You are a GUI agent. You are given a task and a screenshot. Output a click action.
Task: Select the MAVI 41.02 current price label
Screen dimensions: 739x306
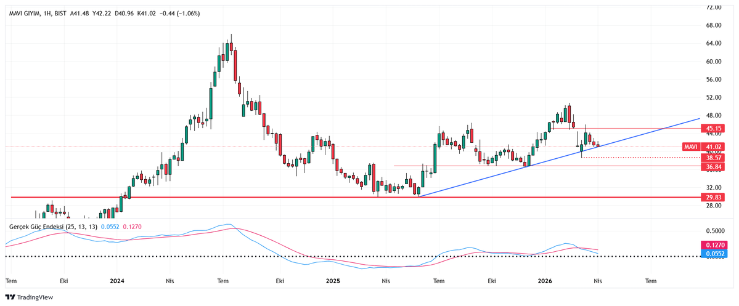click(x=704, y=147)
